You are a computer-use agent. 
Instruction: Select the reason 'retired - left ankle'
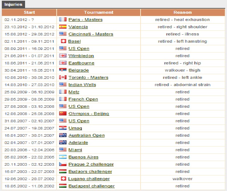tap(182, 77)
